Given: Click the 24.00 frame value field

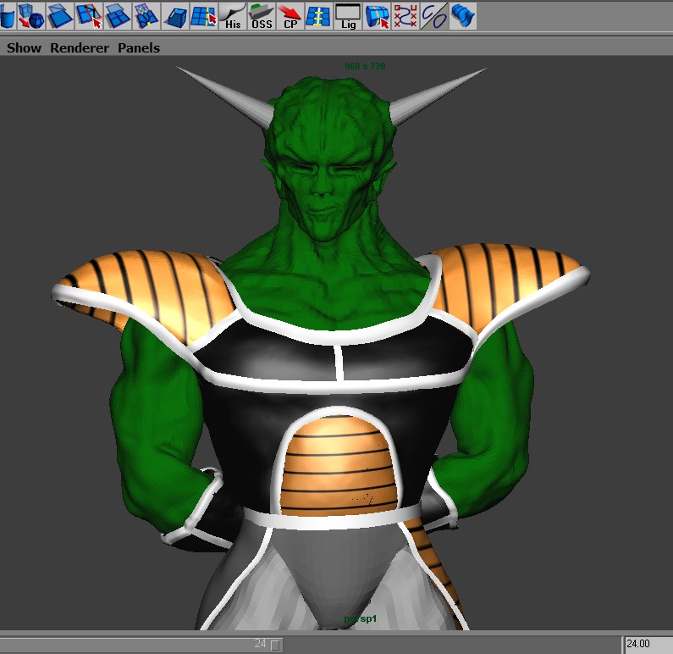Looking at the screenshot, I should tap(648, 644).
